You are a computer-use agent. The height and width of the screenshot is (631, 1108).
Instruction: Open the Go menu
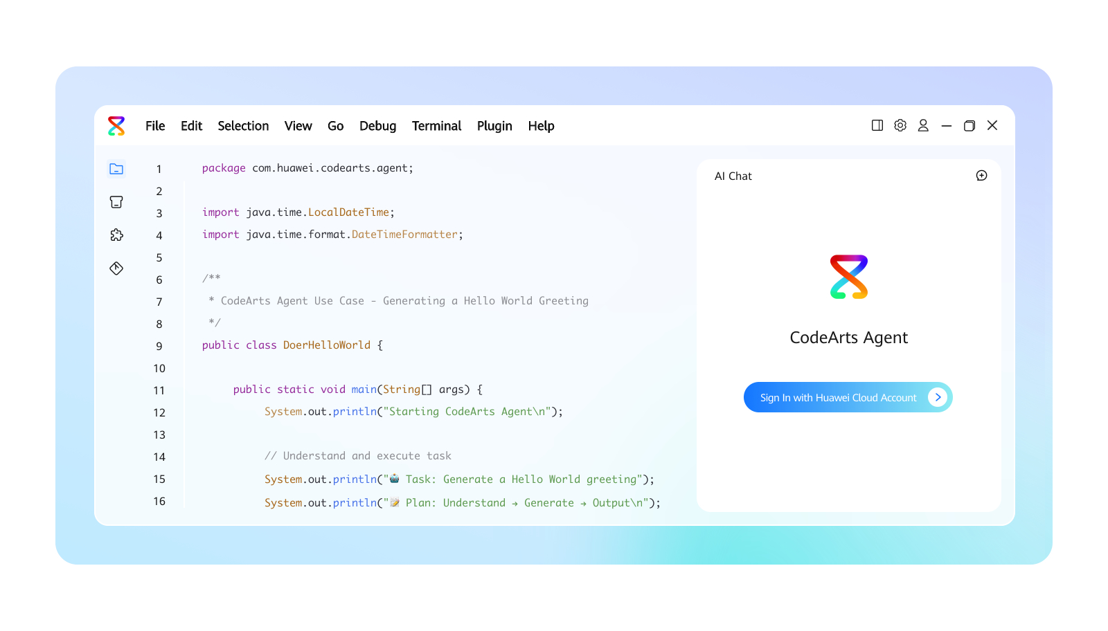[335, 126]
